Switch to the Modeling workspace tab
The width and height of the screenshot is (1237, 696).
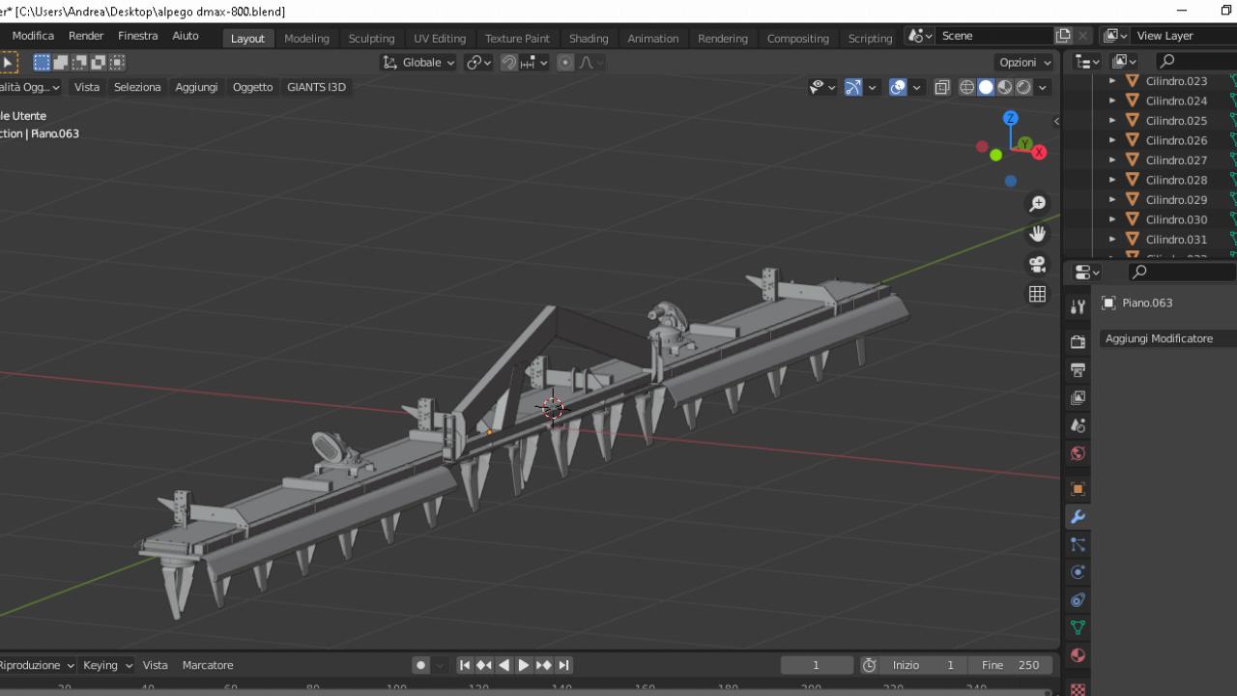click(x=306, y=39)
